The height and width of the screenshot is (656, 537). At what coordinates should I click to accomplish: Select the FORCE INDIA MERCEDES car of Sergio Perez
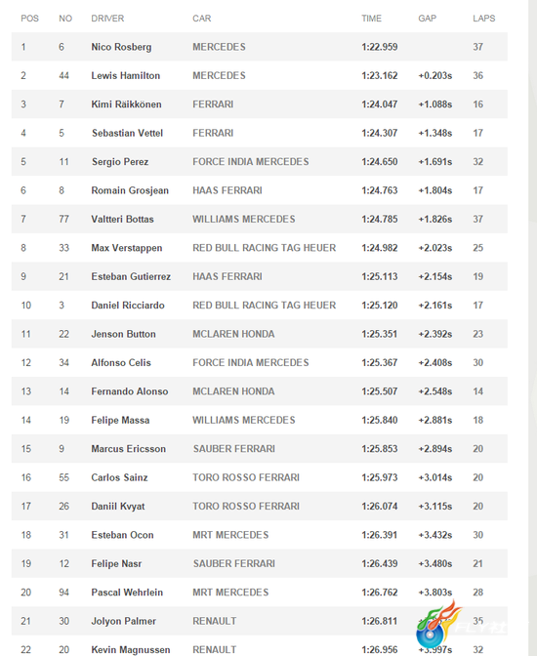[251, 162]
